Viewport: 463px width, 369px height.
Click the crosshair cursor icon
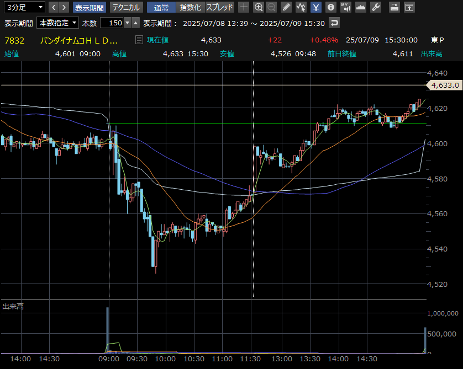click(244, 7)
